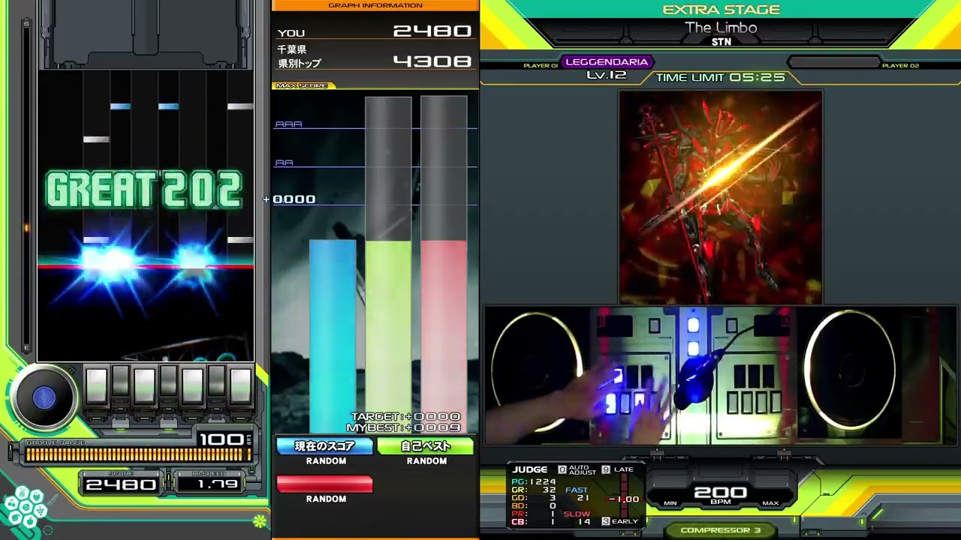Viewport: 961px width, 540px height.
Task: Click the GRAPH INFORMATION header
Action: coord(375,5)
